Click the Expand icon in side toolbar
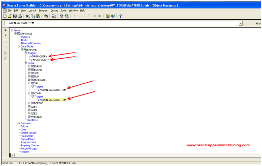 (5, 43)
